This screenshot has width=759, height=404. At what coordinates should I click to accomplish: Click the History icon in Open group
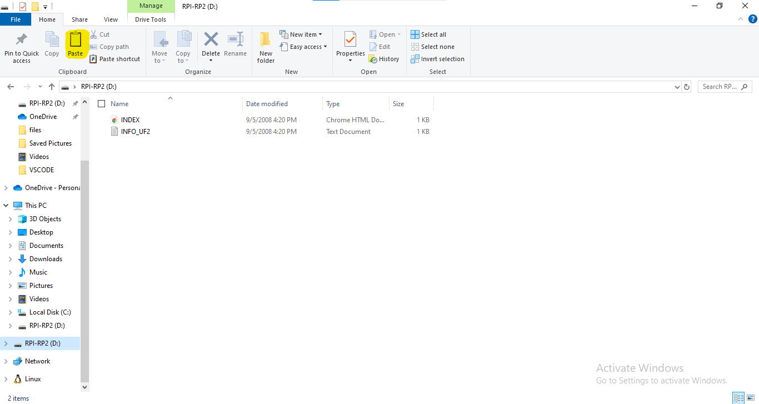pos(373,59)
